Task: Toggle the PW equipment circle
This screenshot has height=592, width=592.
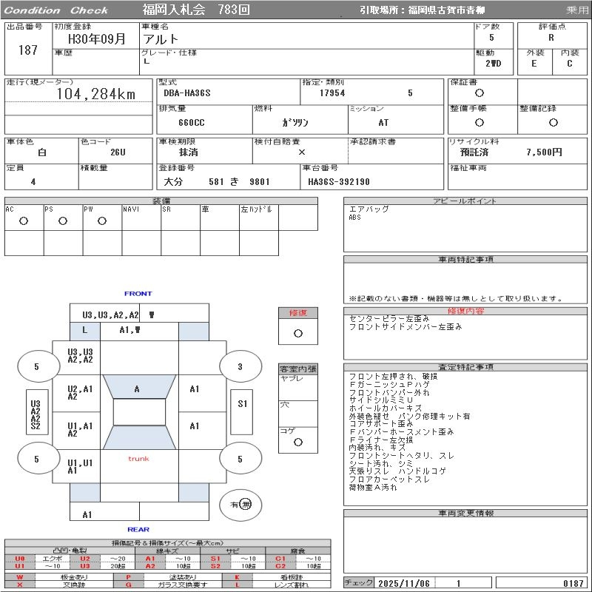Action: [x=102, y=221]
